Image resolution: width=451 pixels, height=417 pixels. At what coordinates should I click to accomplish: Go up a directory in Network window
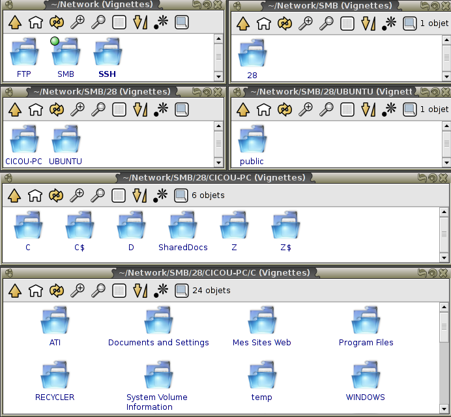click(15, 22)
